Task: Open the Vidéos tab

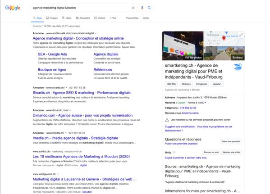Action: coord(100,18)
